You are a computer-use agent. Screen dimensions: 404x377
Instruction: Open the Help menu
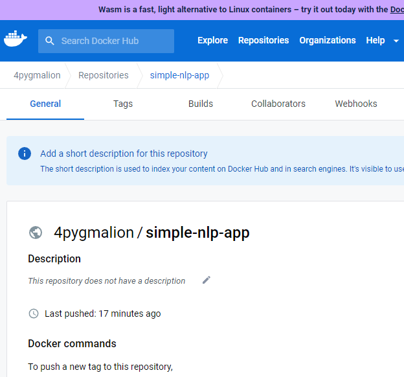click(x=376, y=40)
